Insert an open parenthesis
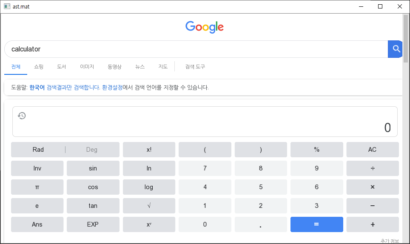Screen dimensions: 410x244 tap(205, 150)
